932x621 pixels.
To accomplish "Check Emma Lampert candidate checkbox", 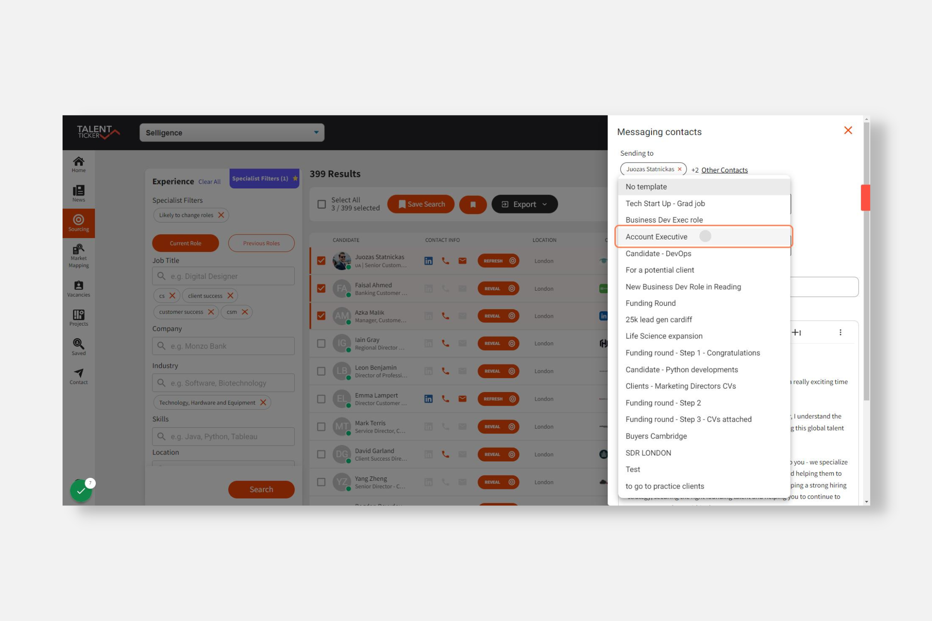I will [x=321, y=399].
